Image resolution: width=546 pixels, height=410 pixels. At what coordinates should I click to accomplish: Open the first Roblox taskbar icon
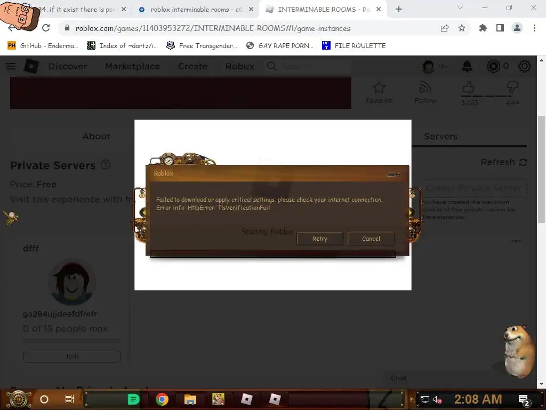click(x=246, y=399)
